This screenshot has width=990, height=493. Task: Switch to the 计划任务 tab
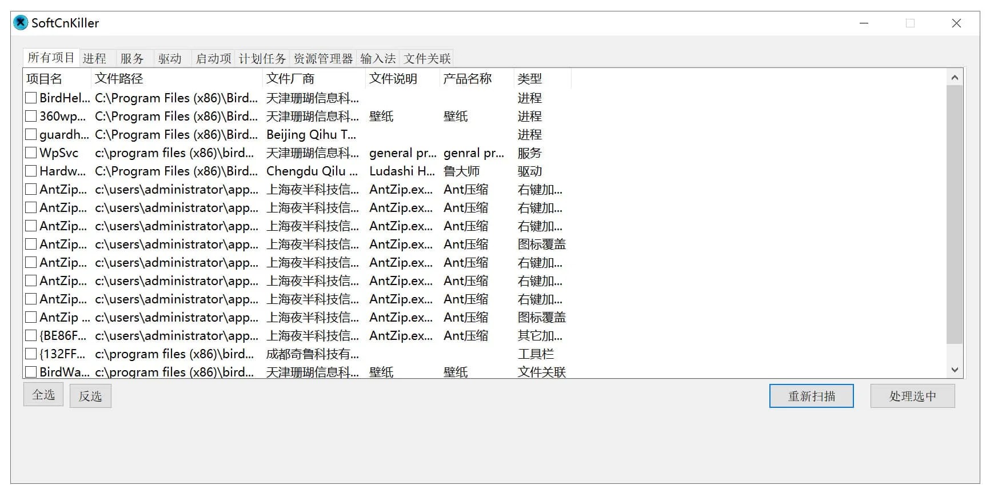tap(262, 59)
